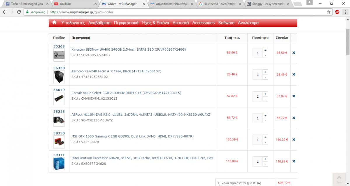The image size is (350, 186).
Task: Open the Software menu
Action: coord(226,23)
